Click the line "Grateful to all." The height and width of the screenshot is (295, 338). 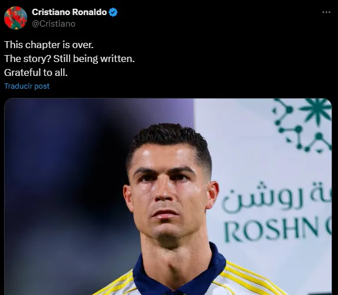pos(36,72)
